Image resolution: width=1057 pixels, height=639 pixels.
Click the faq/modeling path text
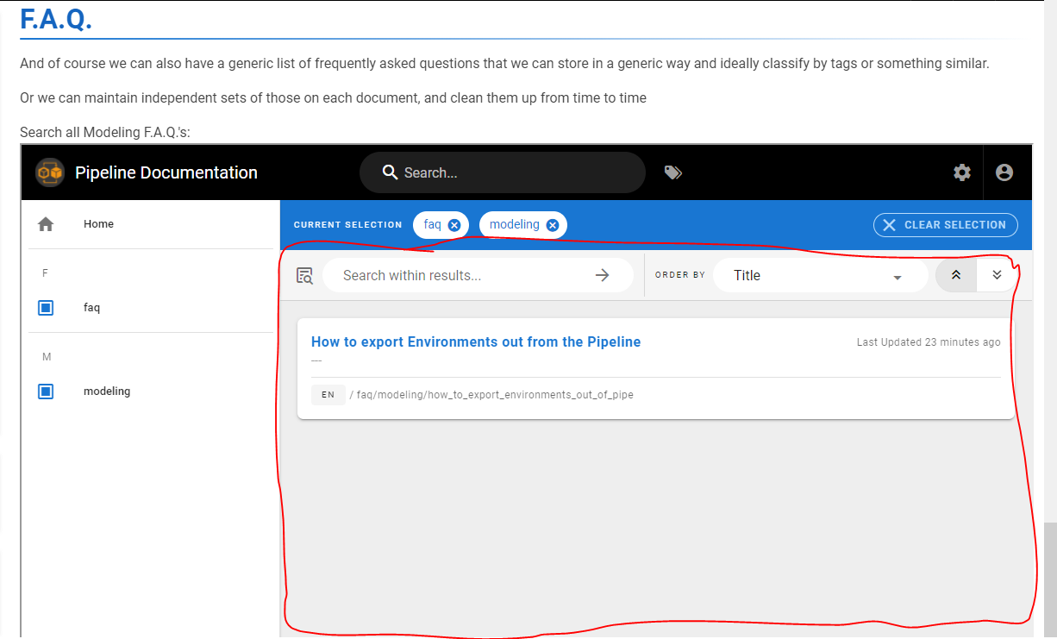[495, 395]
